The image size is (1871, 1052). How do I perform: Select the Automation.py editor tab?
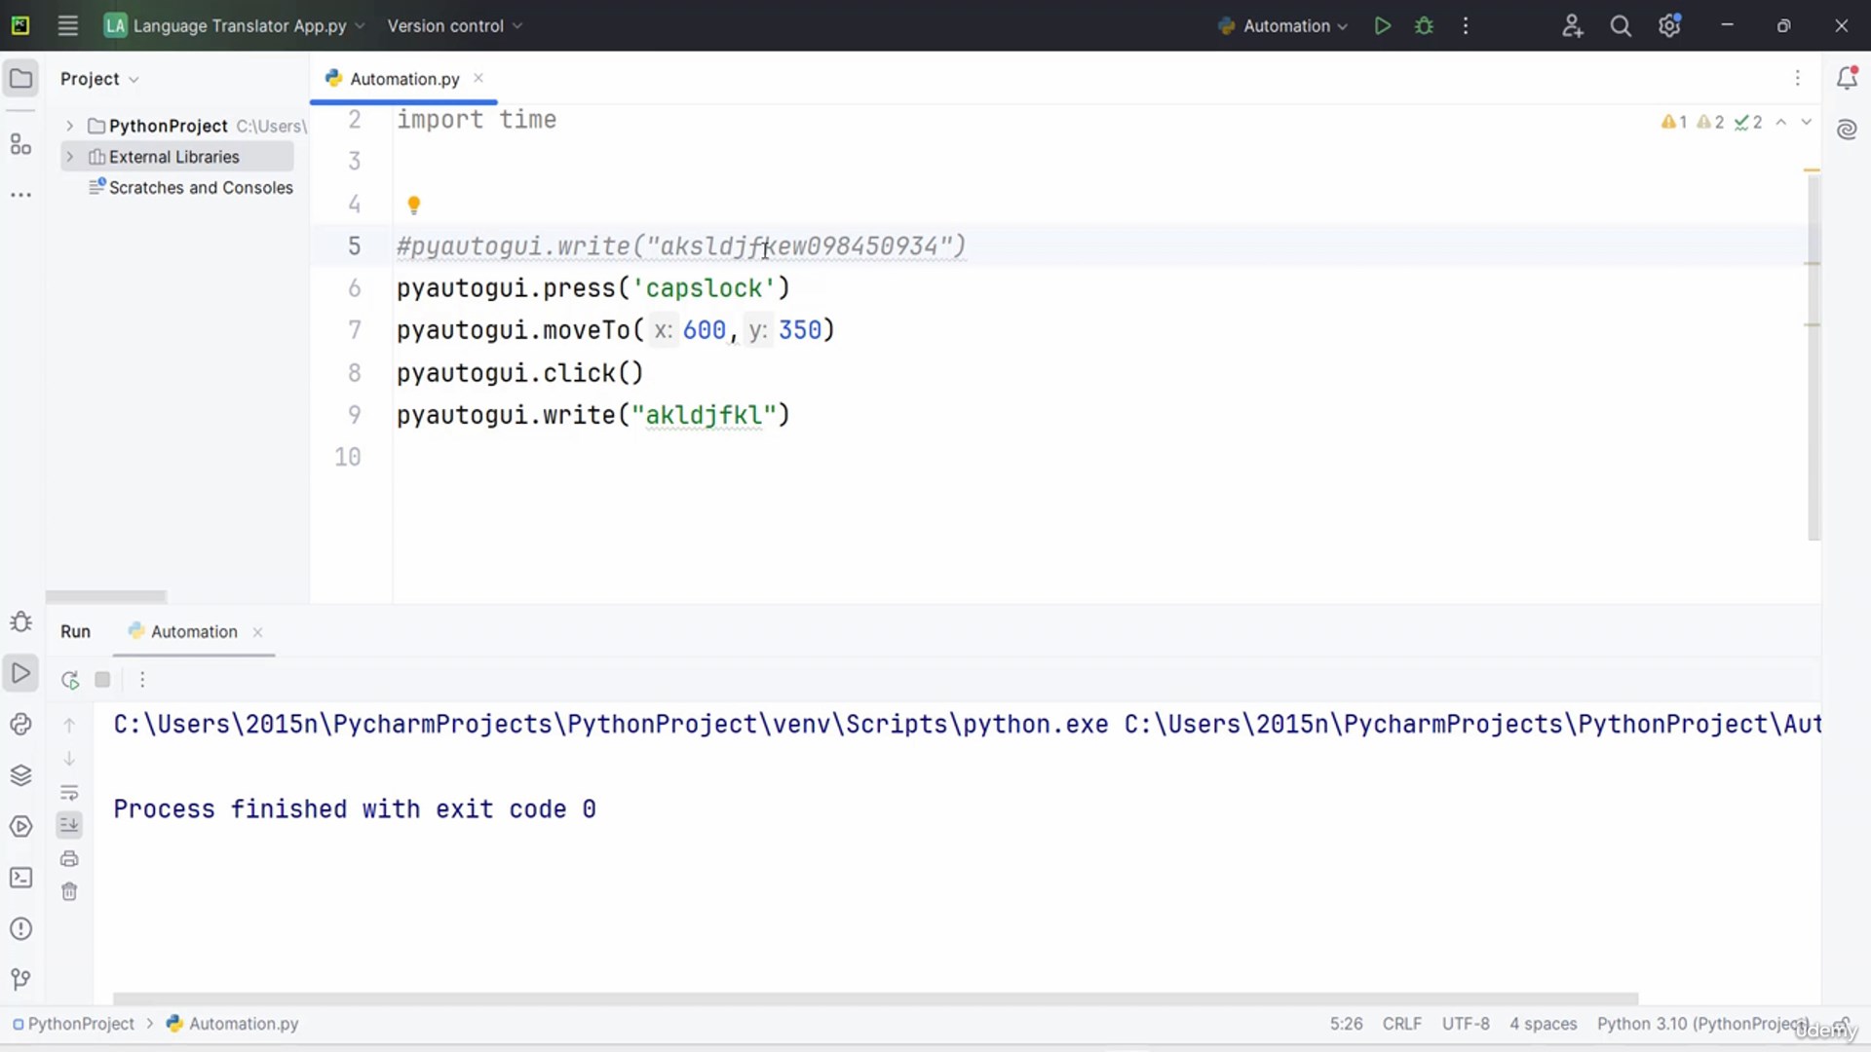click(403, 79)
